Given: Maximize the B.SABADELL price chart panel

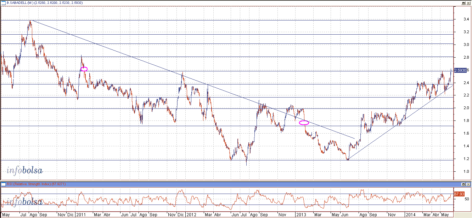Looking at the screenshot, I should tap(464, 3).
